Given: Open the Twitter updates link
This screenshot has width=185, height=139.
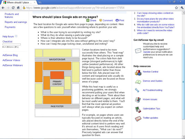Looking at the screenshot, I should (150, 118).
